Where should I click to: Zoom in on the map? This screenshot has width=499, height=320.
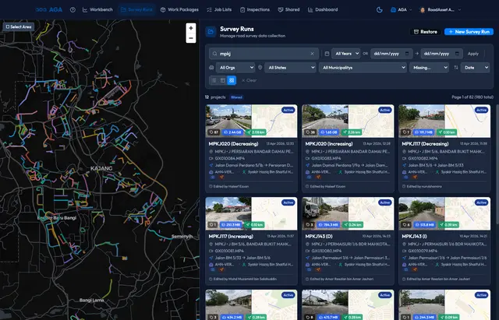(190, 28)
